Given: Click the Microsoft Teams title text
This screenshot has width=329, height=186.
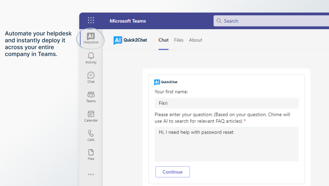Looking at the screenshot, I should 128,21.
